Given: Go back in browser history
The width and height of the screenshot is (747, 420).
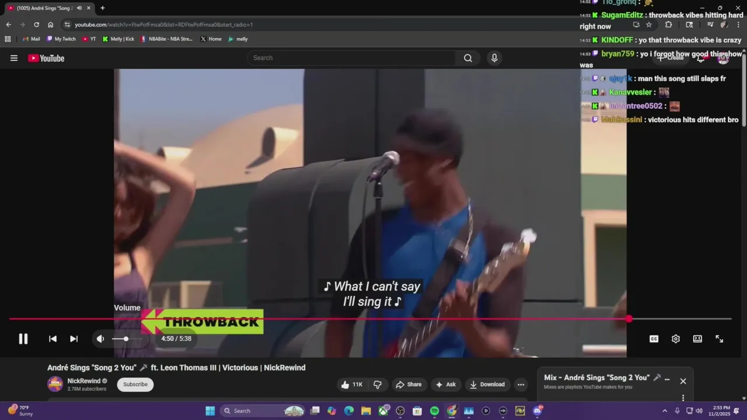Looking at the screenshot, I should (x=8, y=24).
